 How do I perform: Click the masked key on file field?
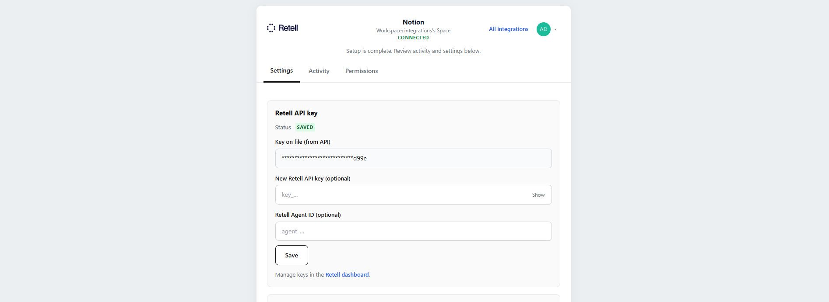click(x=413, y=158)
